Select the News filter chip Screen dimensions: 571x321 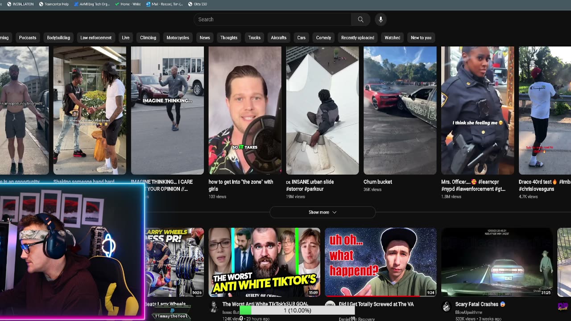205,37
